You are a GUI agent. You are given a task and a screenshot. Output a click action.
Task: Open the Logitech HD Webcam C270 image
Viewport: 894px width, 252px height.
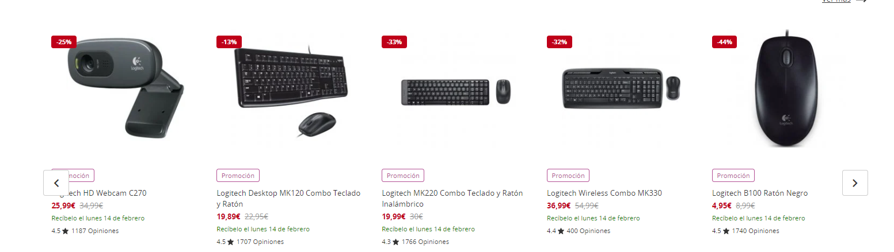click(125, 91)
